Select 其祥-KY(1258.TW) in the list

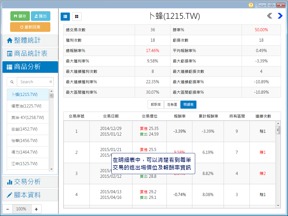tap(28, 118)
